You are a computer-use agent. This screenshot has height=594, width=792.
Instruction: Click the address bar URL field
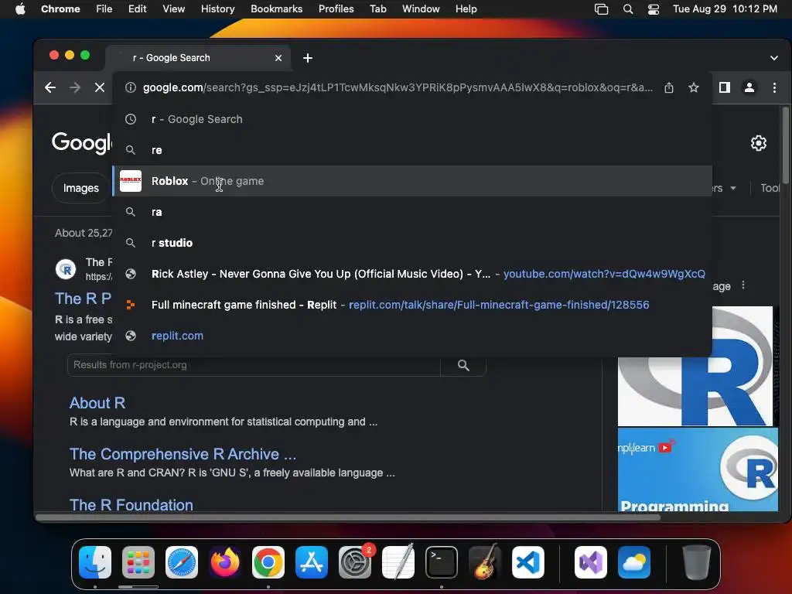coord(398,87)
